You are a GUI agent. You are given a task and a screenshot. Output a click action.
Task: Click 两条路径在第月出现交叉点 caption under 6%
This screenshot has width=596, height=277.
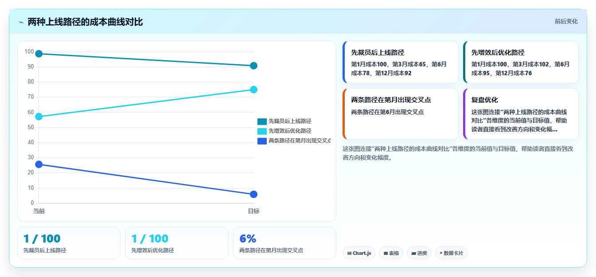(271, 250)
